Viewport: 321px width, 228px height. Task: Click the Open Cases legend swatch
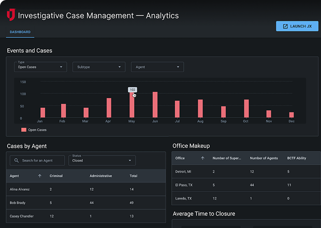[24, 130]
